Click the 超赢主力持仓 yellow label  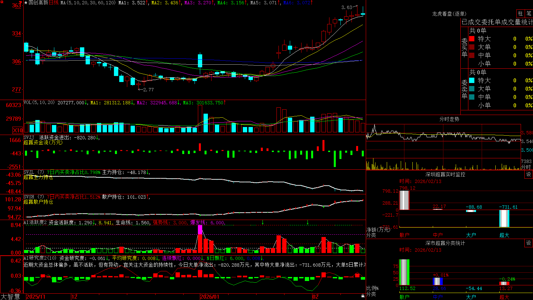(38, 177)
